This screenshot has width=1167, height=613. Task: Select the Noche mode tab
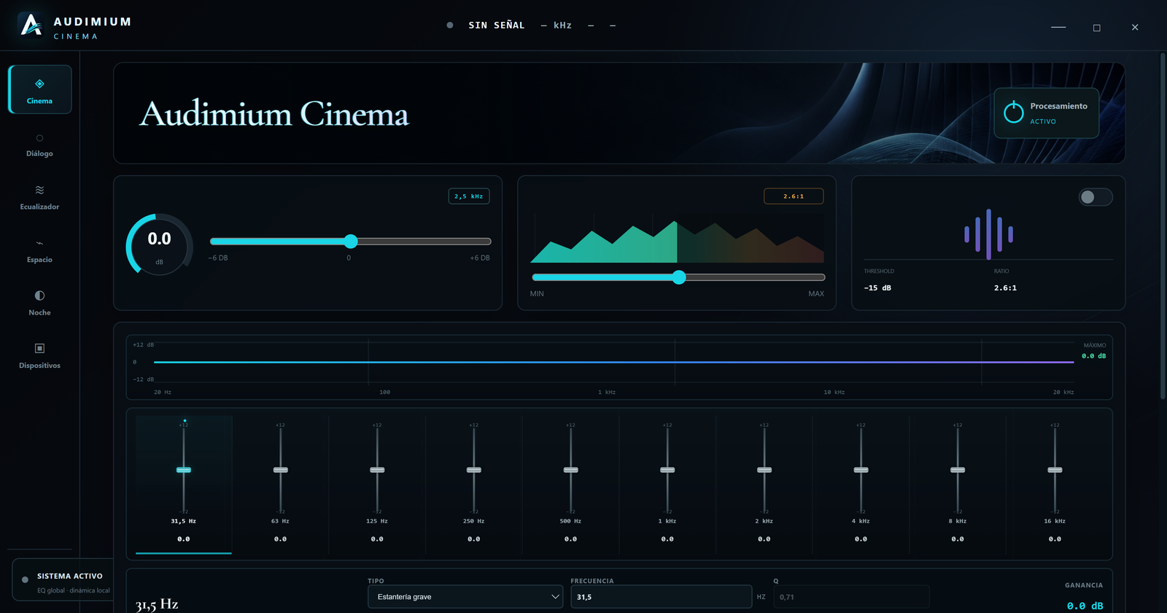(39, 304)
